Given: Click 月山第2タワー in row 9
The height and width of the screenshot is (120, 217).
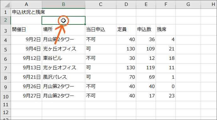Looking at the screenshot, I should point(64,87).
